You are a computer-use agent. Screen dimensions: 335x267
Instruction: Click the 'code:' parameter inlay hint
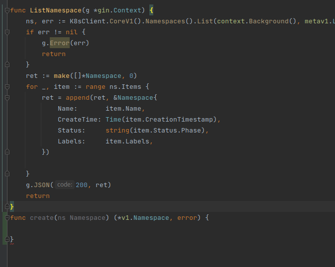click(65, 185)
